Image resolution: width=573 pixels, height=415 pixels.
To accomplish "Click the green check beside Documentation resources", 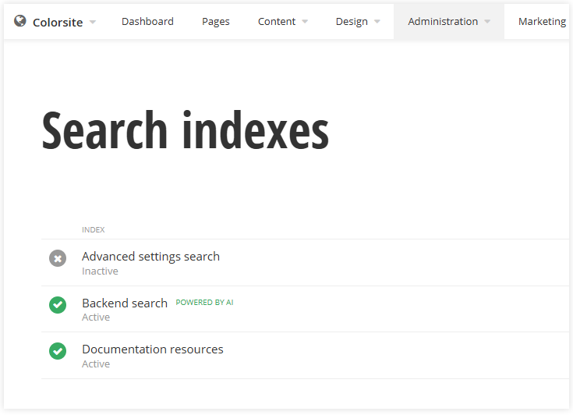I will tap(58, 351).
